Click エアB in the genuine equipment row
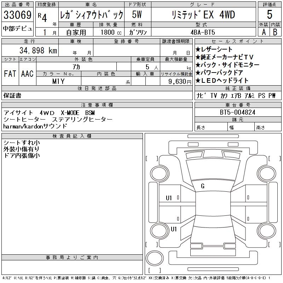 coord(236,96)
